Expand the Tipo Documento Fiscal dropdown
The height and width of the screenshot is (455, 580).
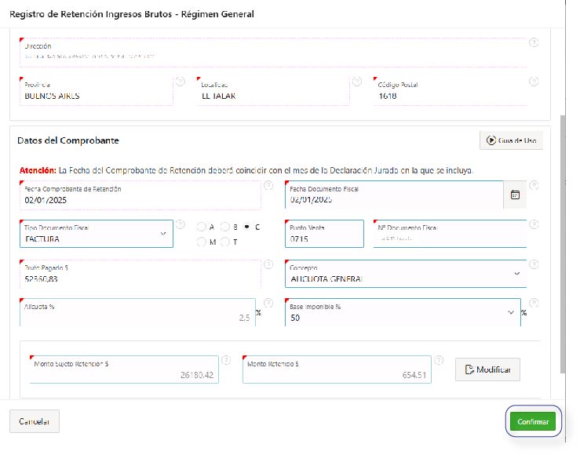point(163,233)
